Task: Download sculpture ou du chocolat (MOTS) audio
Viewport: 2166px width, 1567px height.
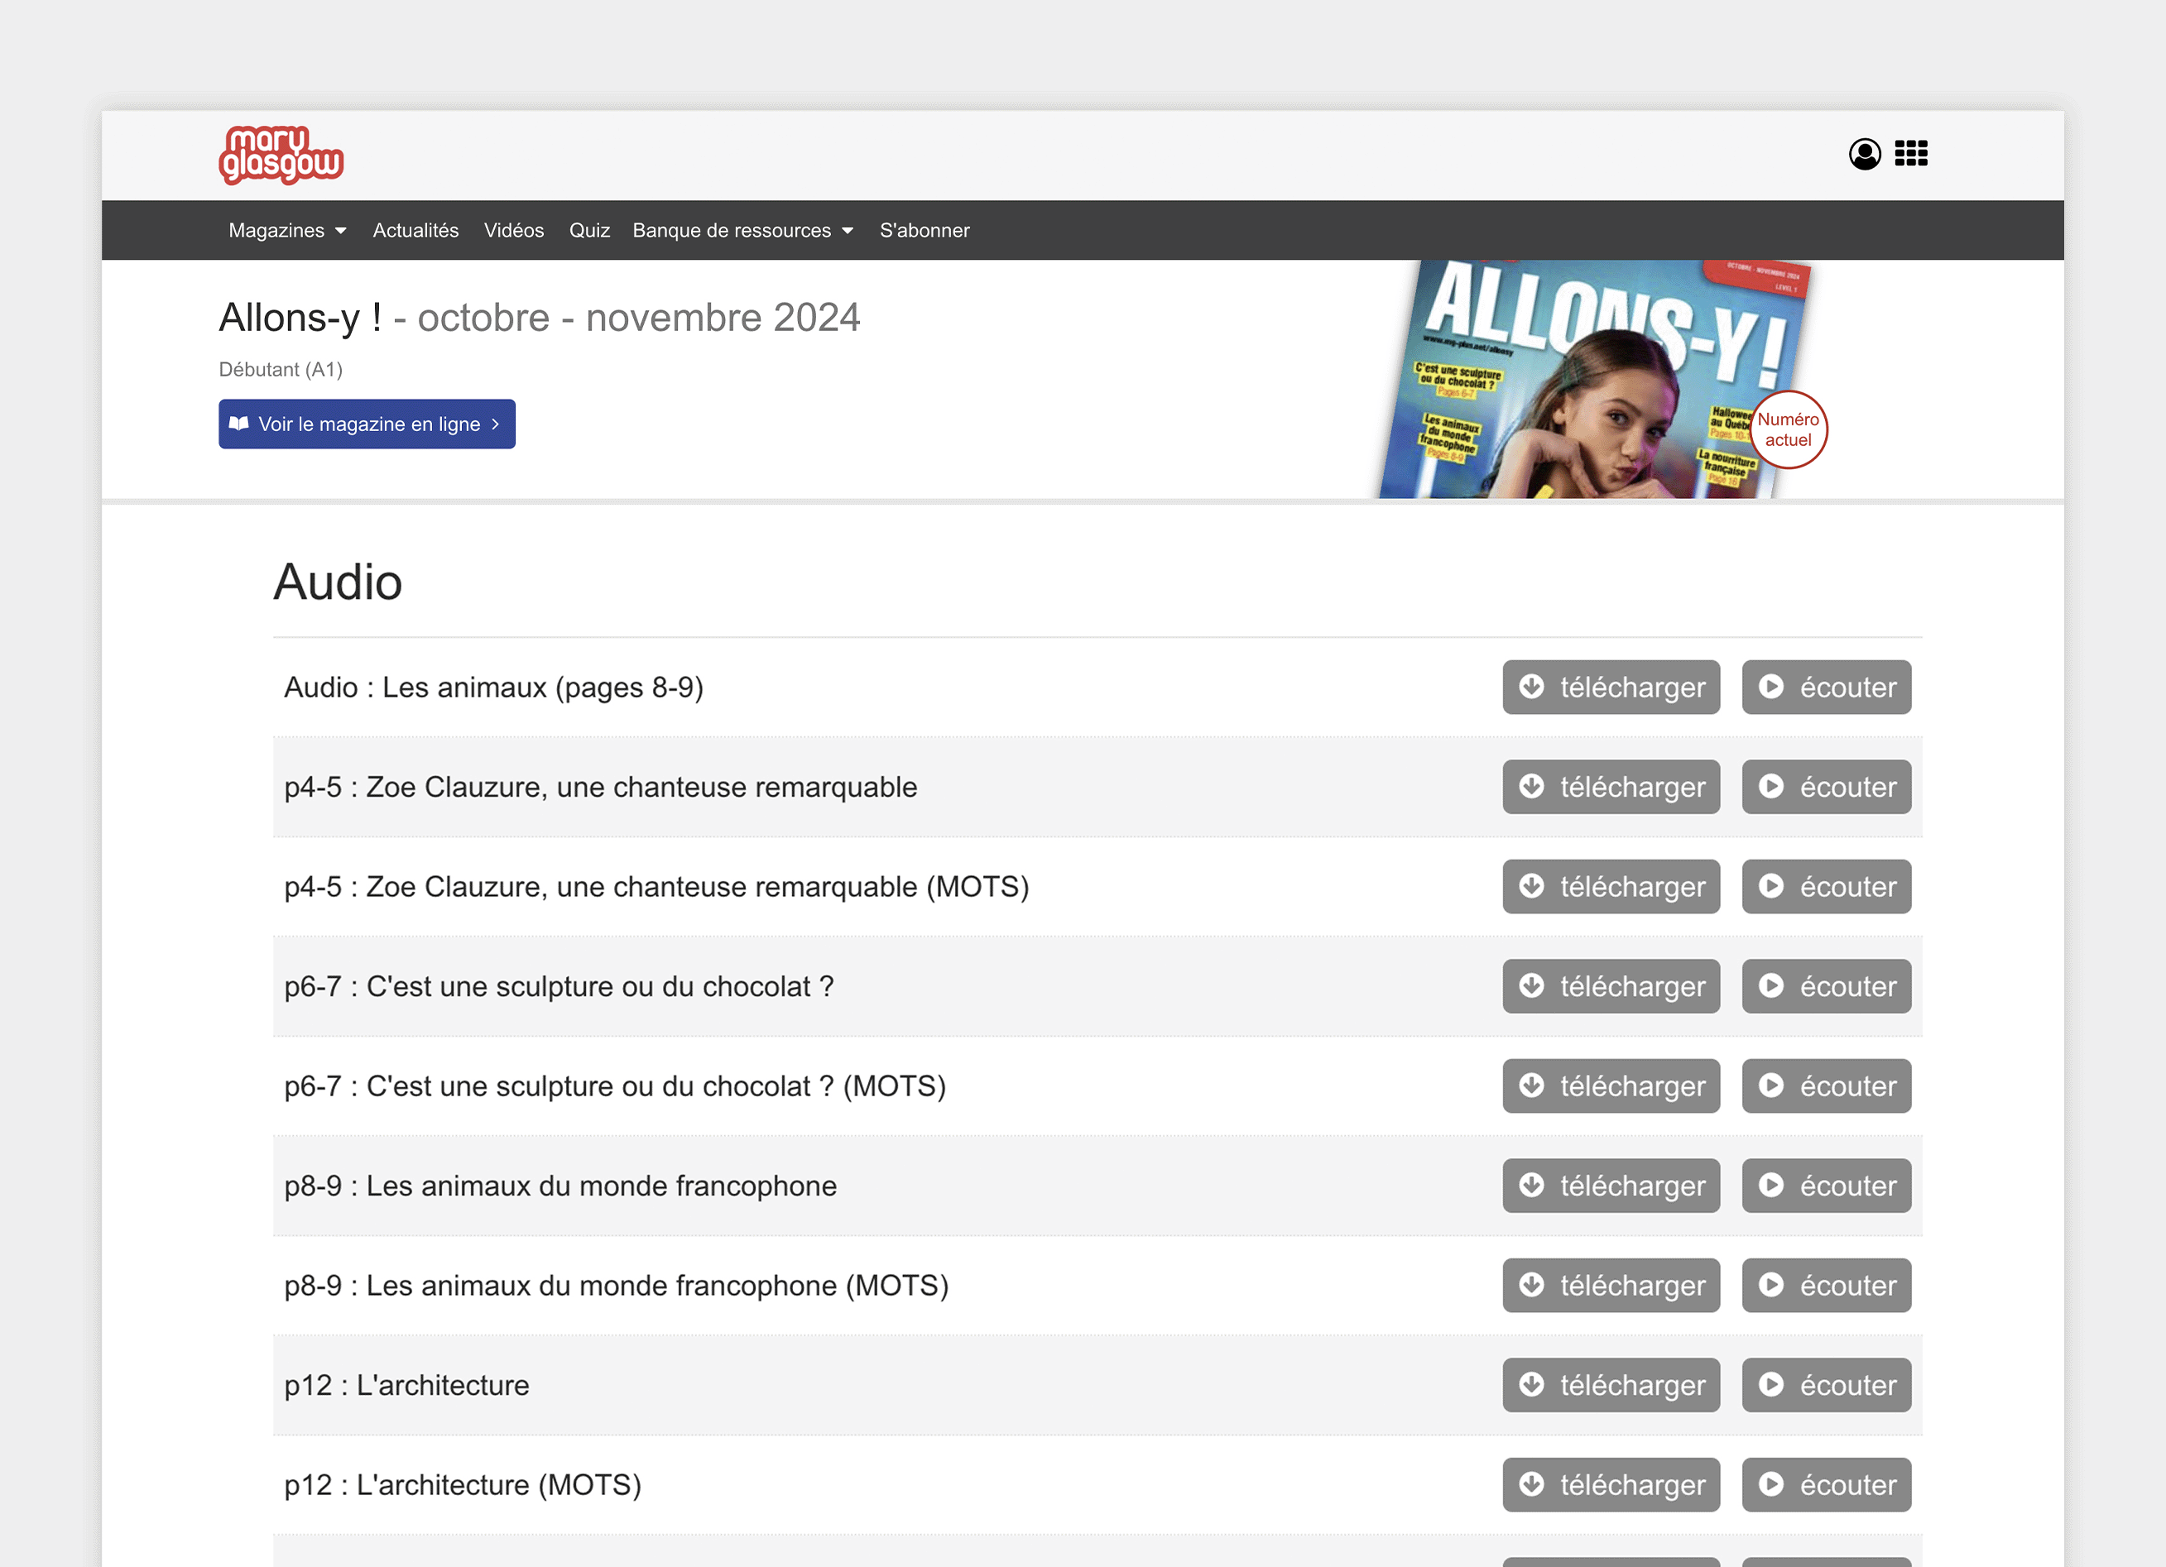Action: [1610, 1085]
